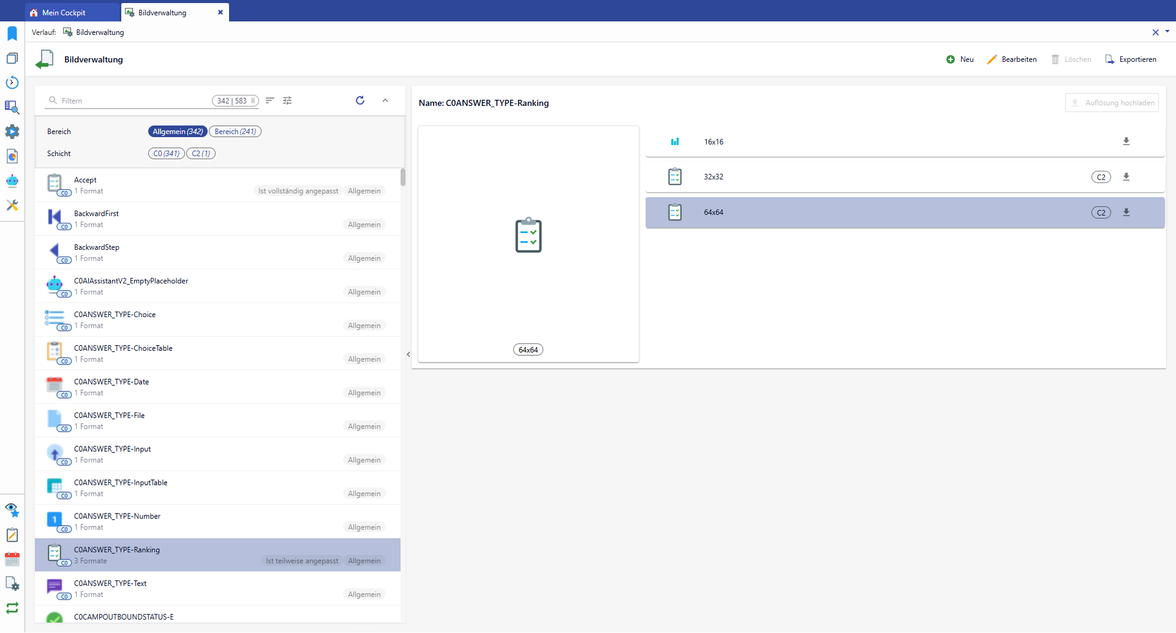Toggle the Bereich (241) filter chip
The image size is (1176, 633).
point(235,132)
